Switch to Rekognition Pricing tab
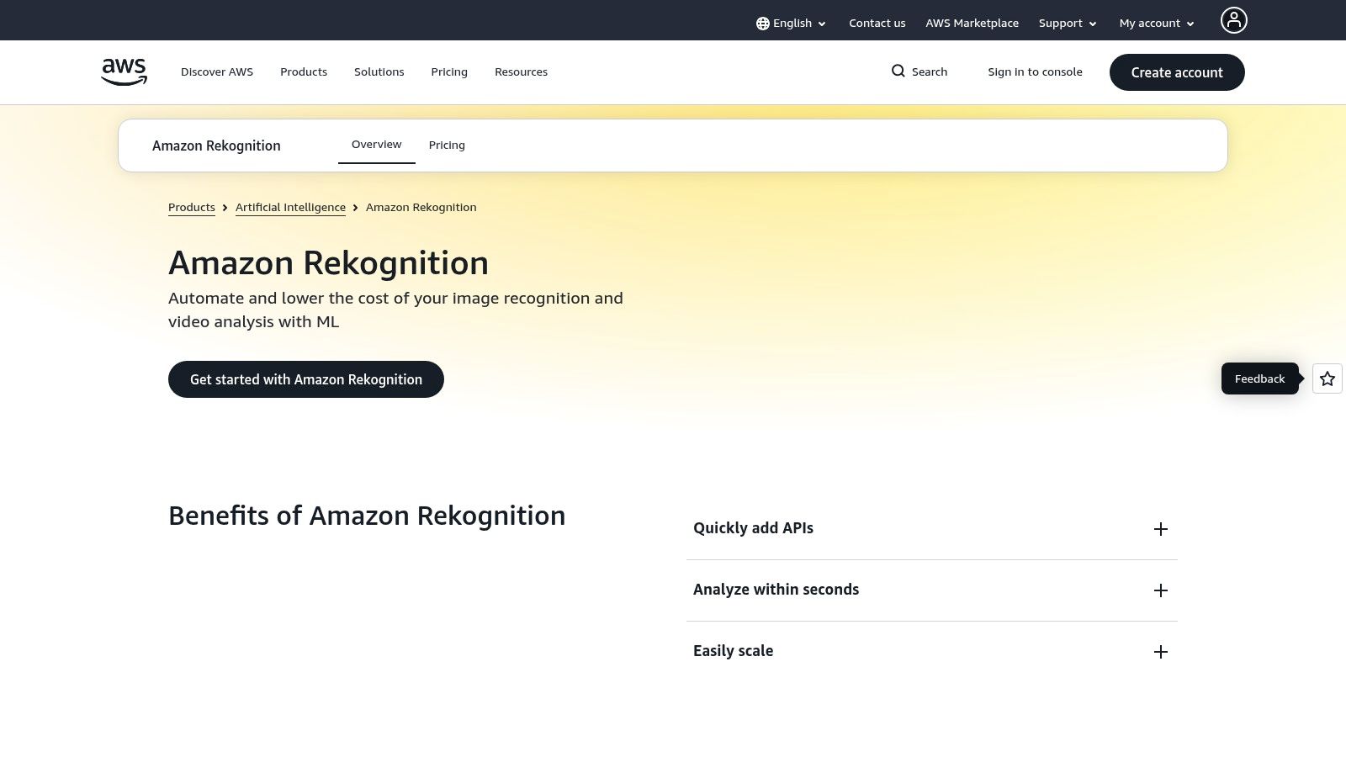 [447, 146]
